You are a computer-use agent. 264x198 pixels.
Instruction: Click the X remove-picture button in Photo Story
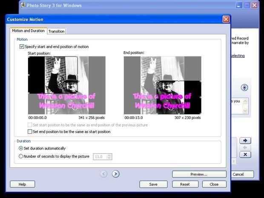[245, 155]
